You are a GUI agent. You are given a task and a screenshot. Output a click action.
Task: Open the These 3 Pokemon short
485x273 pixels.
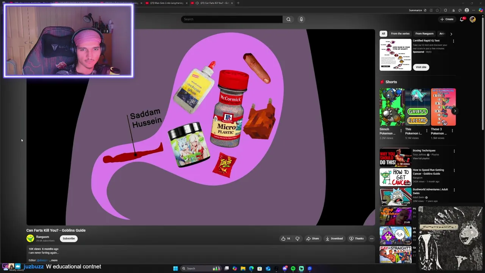click(x=443, y=107)
